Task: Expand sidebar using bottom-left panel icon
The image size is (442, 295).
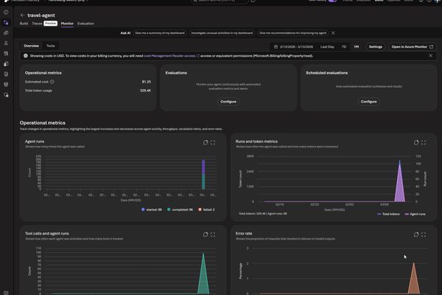Action: (x=6, y=293)
